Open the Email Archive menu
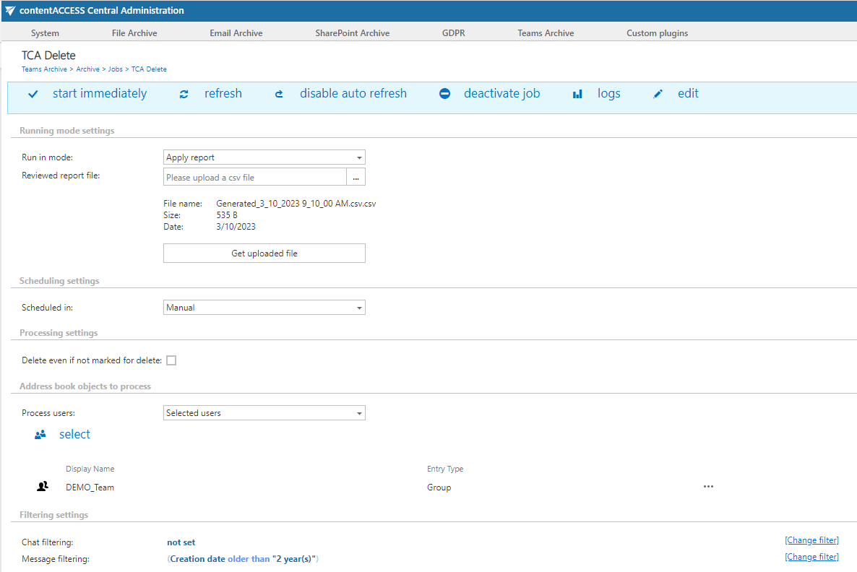 point(236,33)
